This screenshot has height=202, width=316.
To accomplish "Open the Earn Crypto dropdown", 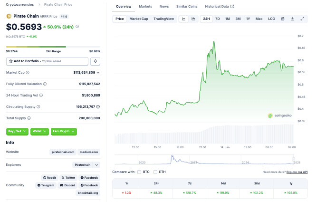I will 64,131.
